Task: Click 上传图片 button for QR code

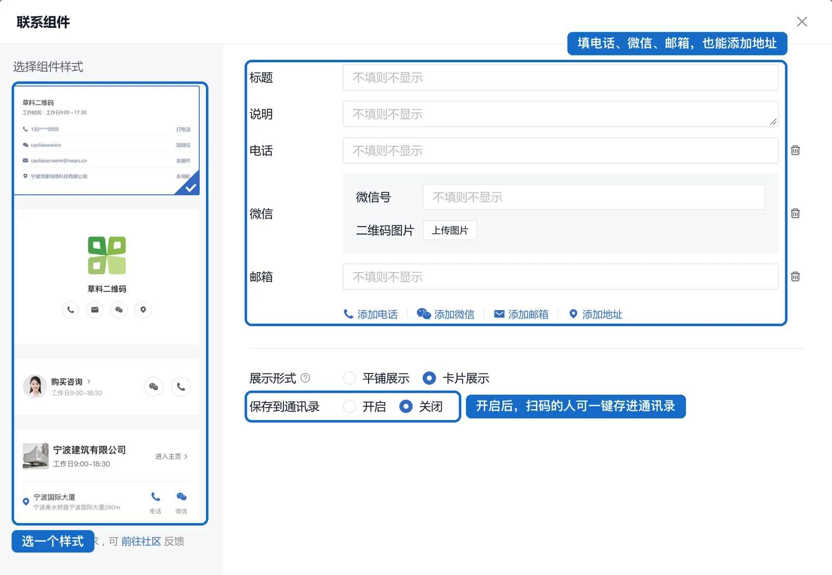Action: (x=450, y=230)
